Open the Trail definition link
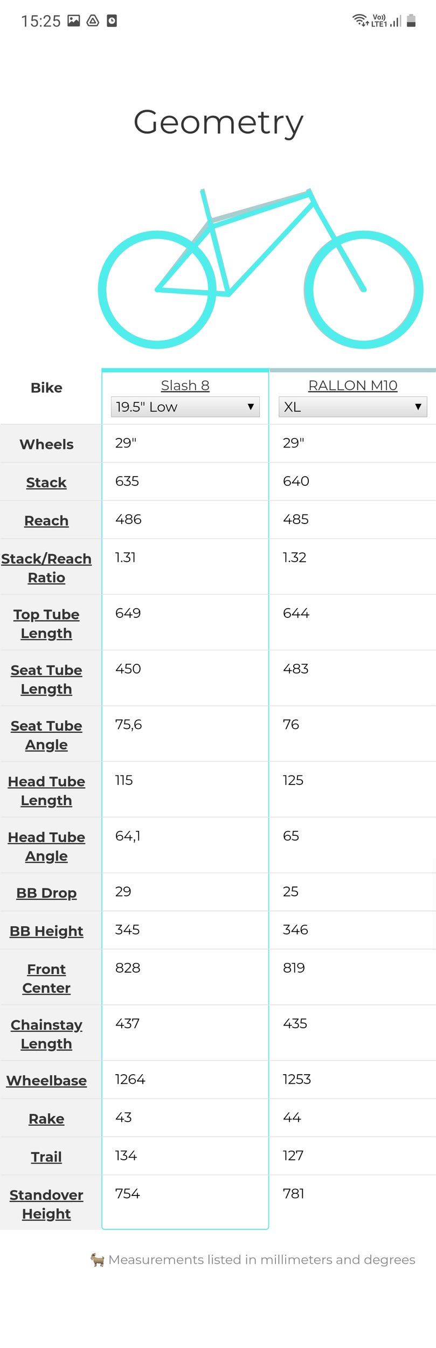436x1348 pixels. [x=46, y=1157]
